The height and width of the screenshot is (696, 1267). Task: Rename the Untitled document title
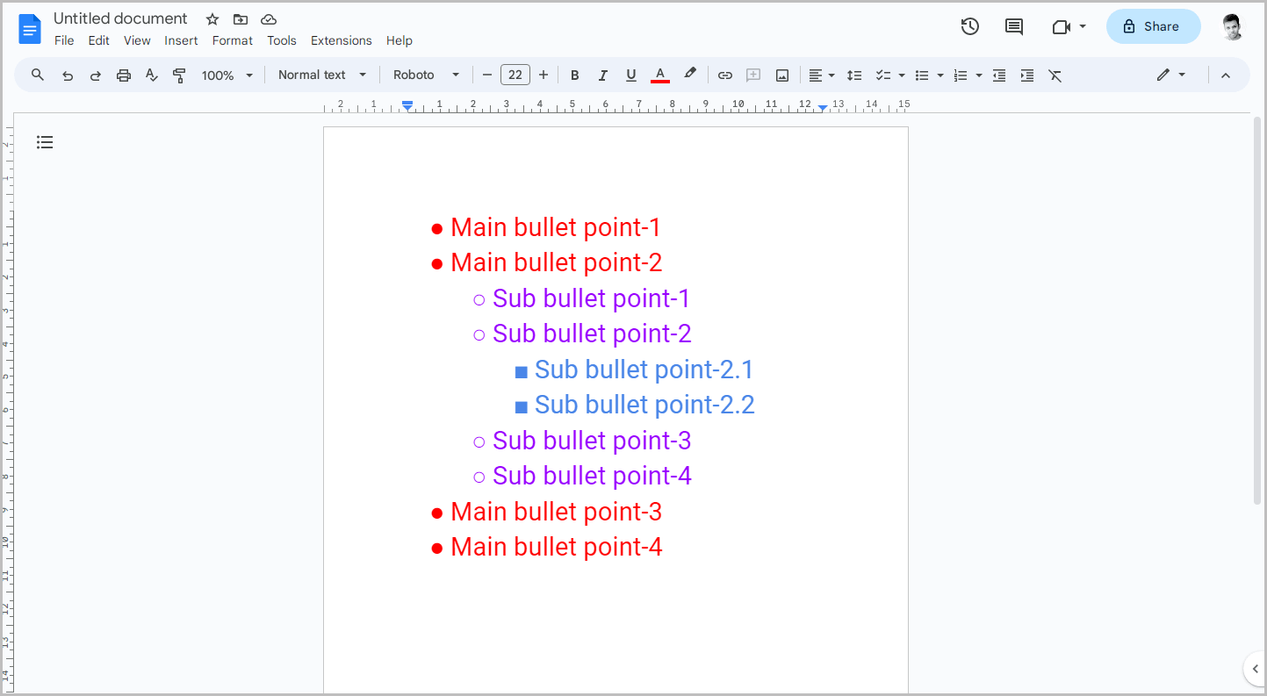pos(120,18)
